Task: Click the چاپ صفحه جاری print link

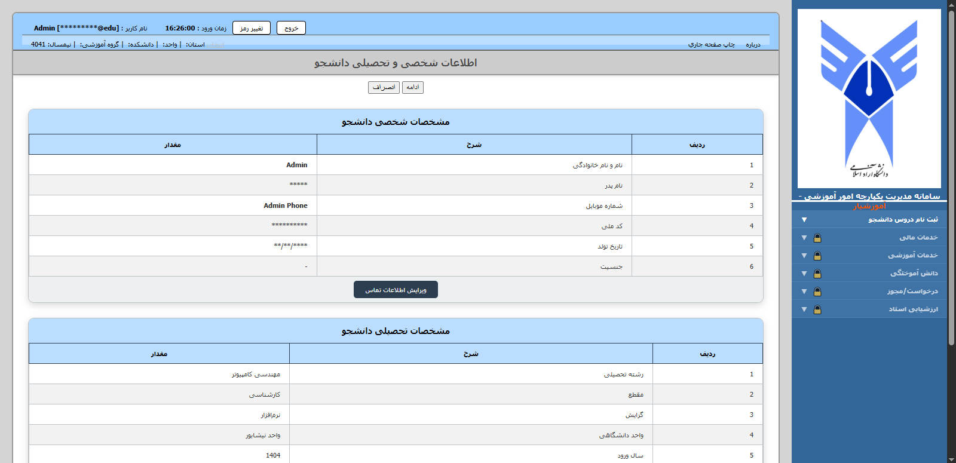Action: (711, 45)
